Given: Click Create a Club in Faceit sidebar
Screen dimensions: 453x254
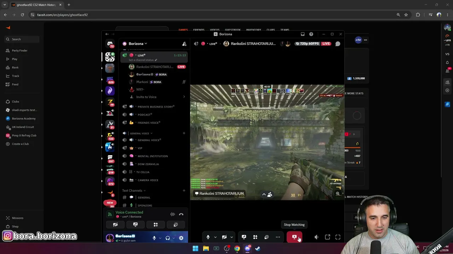Looking at the screenshot, I should tap(20, 144).
